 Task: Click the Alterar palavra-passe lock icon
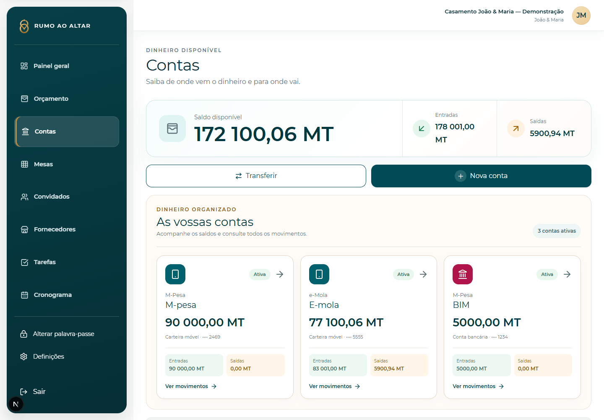(24, 334)
